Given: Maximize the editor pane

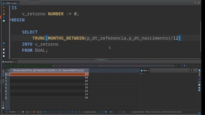Looking at the screenshot, I should pos(199,3).
